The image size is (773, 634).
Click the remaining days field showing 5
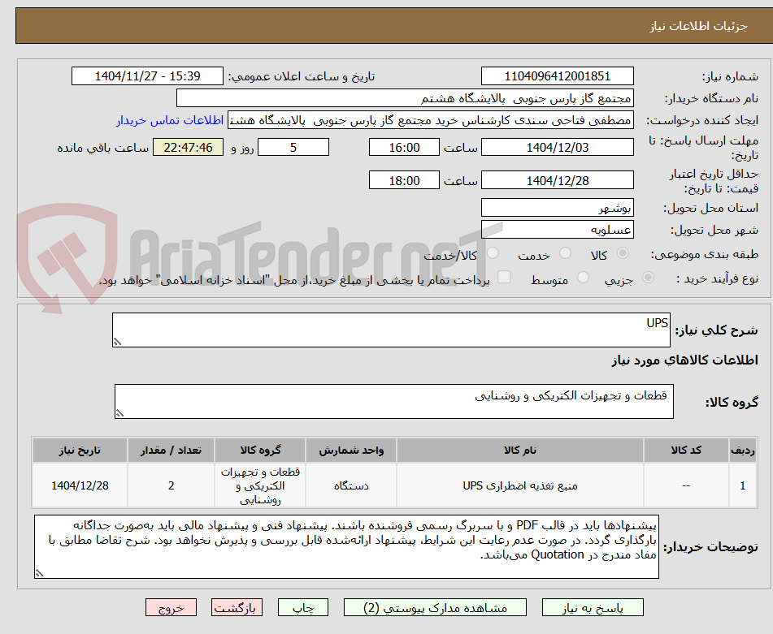(x=293, y=147)
